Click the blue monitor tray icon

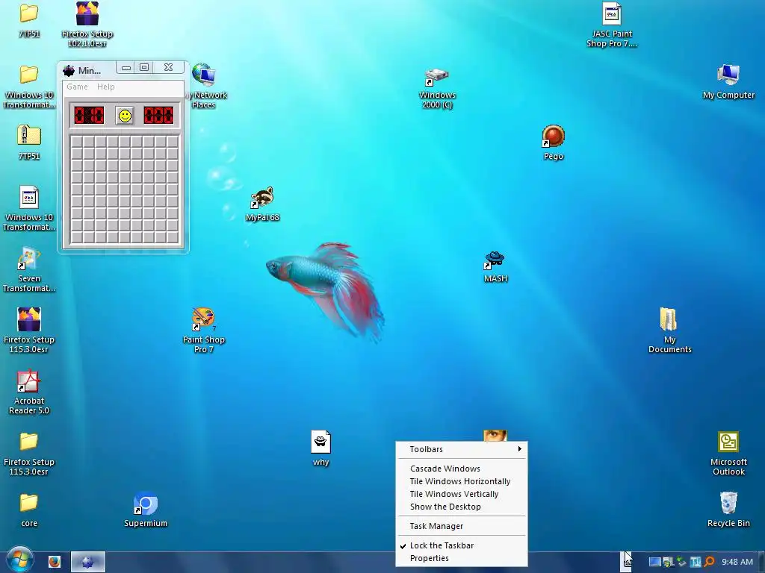[654, 563]
